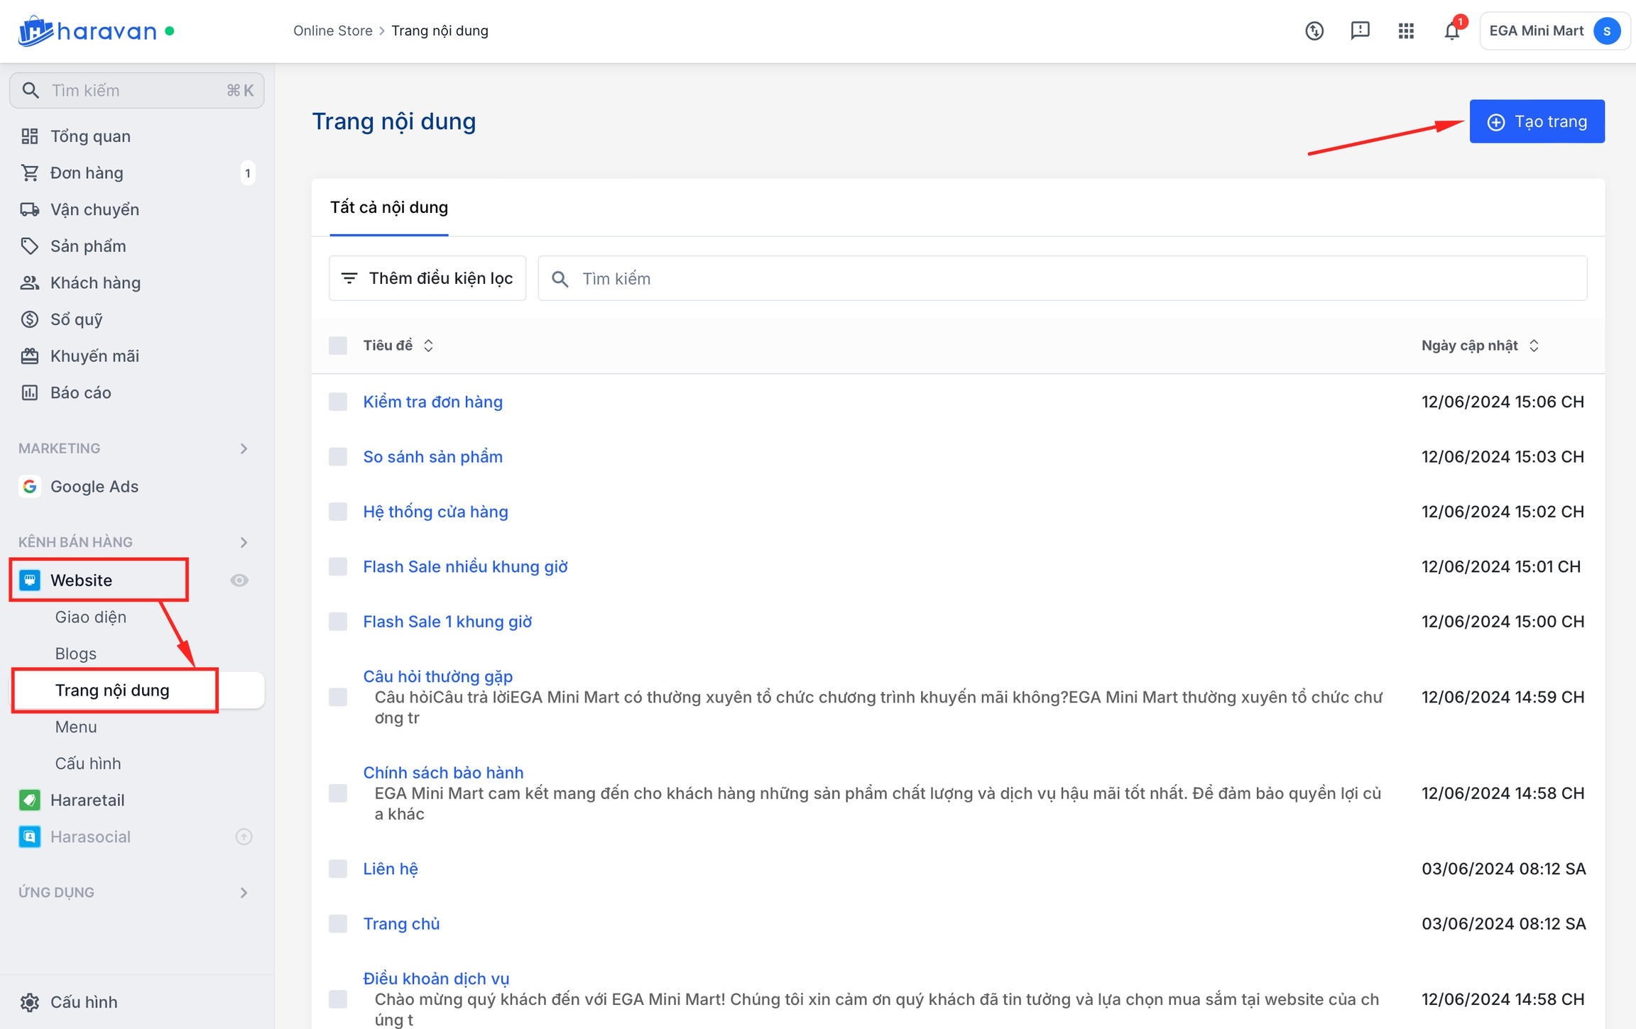Open Cấu hình settings gear
This screenshot has width=1636, height=1029.
30,1002
